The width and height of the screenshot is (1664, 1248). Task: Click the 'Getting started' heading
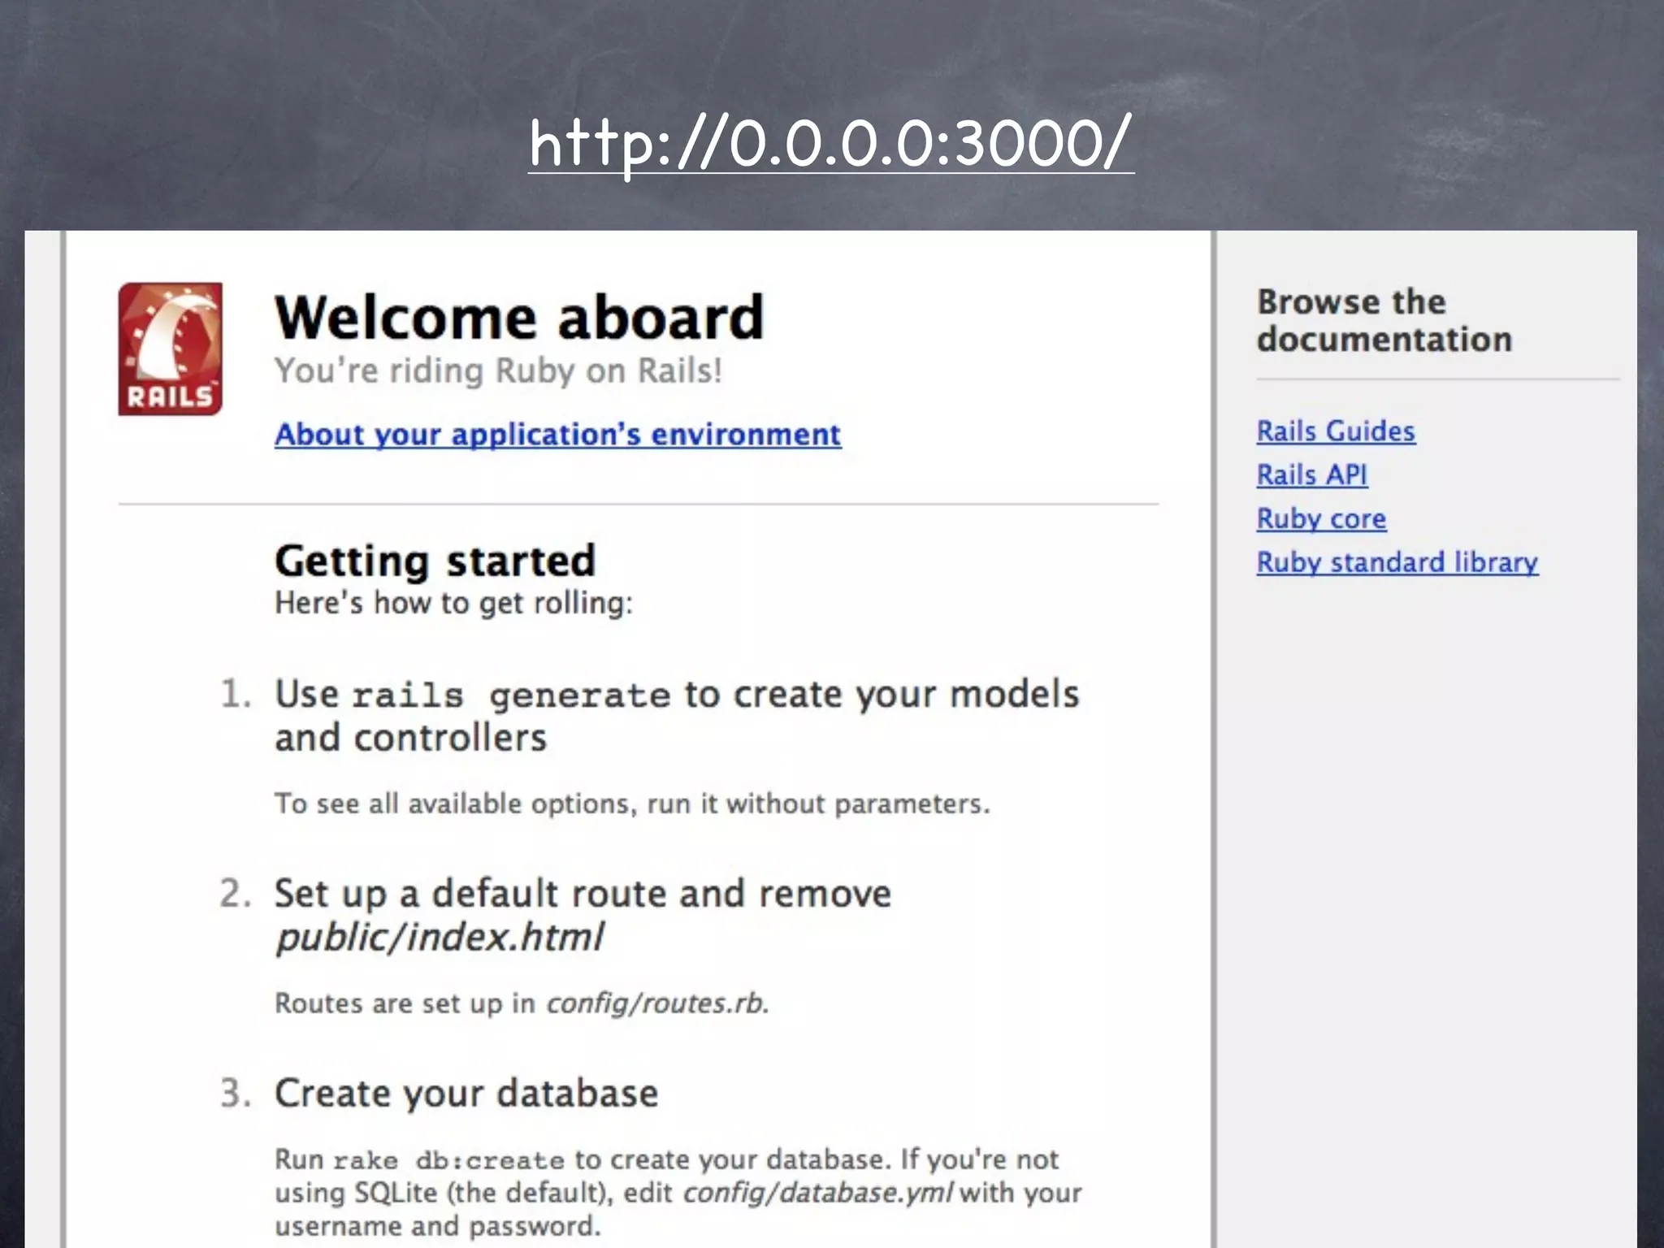click(x=435, y=561)
